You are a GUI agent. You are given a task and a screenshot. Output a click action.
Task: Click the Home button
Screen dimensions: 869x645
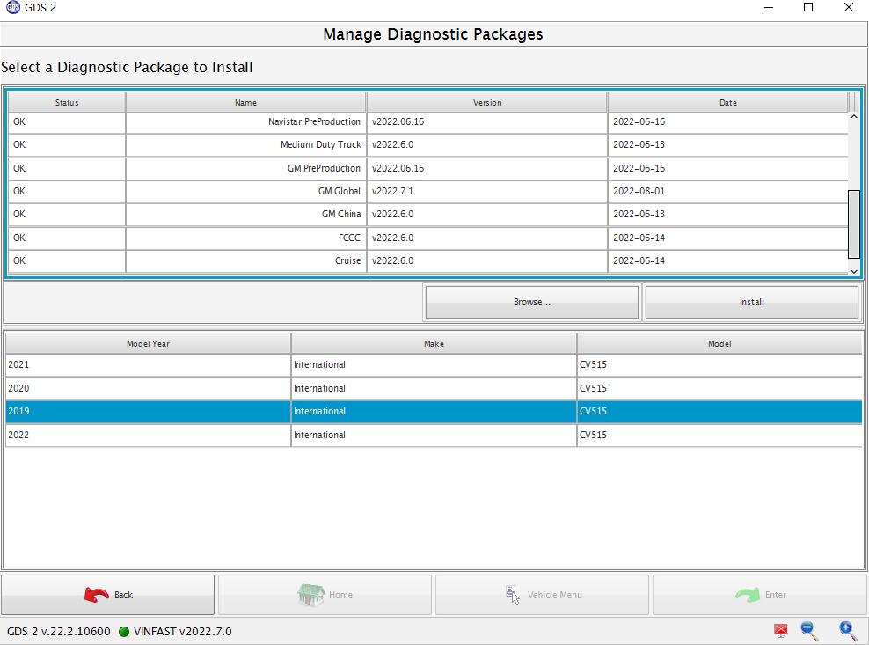(x=325, y=595)
